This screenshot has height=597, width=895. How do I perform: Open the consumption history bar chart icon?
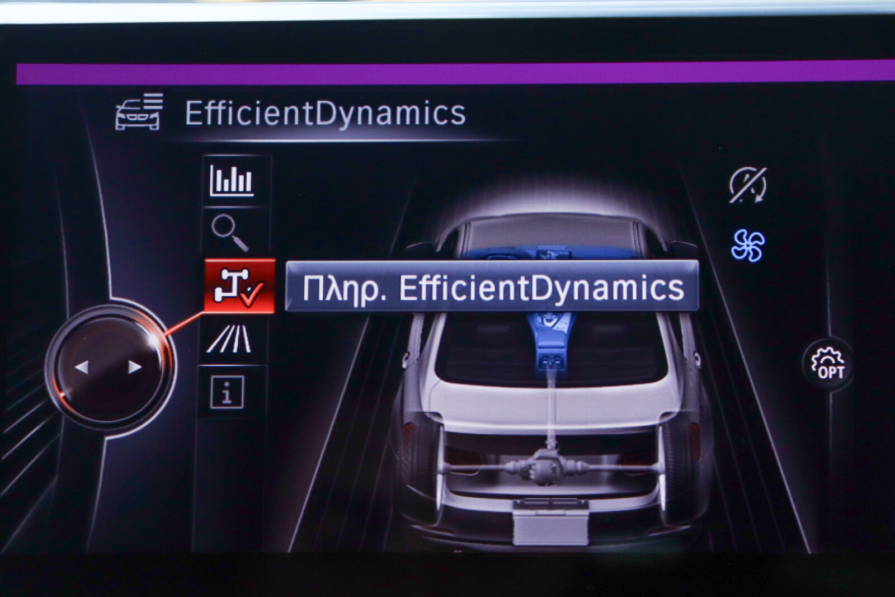232,181
